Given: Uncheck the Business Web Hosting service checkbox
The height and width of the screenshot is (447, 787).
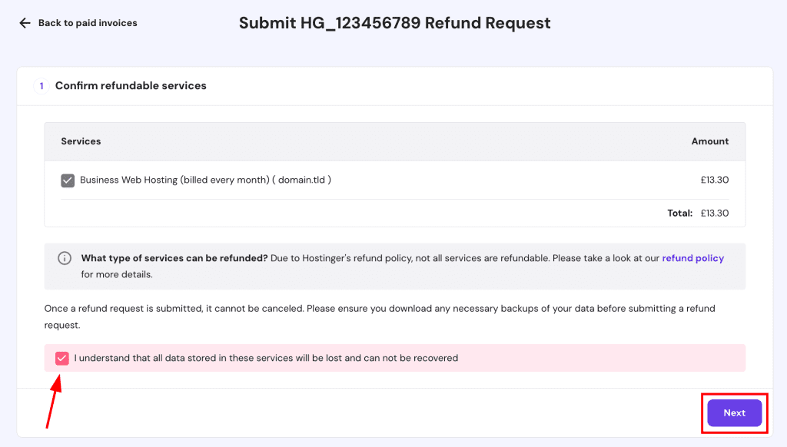Looking at the screenshot, I should point(68,180).
